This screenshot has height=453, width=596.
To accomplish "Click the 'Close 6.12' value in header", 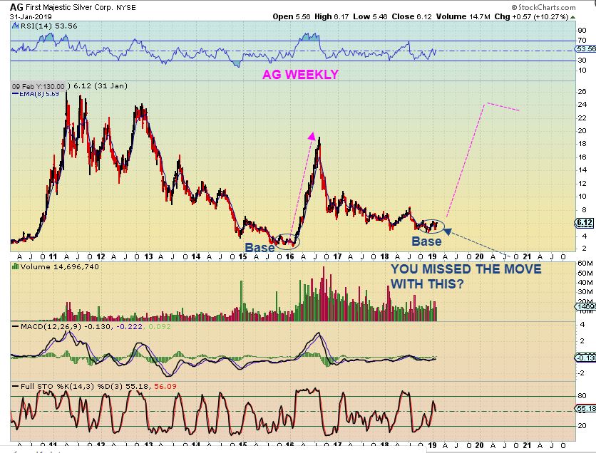I will (411, 16).
